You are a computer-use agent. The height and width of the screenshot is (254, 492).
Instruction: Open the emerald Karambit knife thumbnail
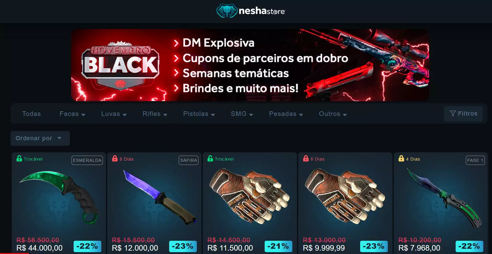[59, 197]
